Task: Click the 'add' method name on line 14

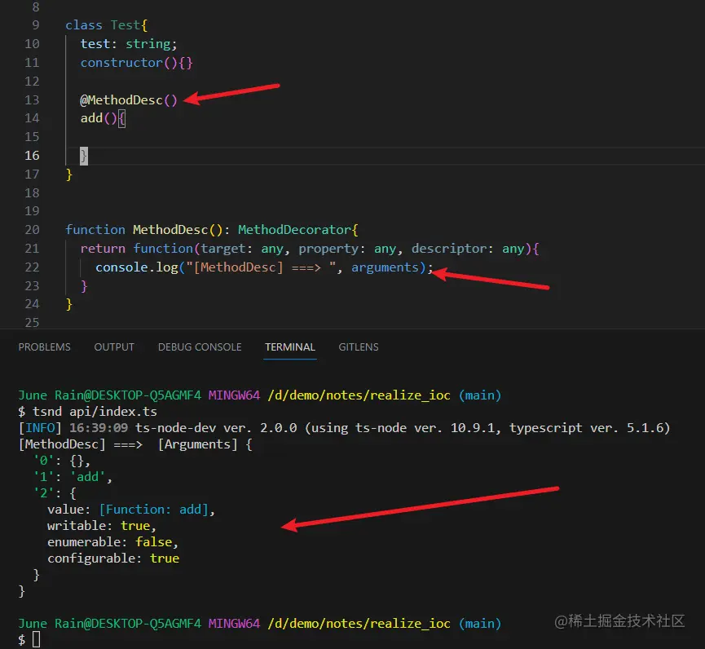Action: coord(92,118)
